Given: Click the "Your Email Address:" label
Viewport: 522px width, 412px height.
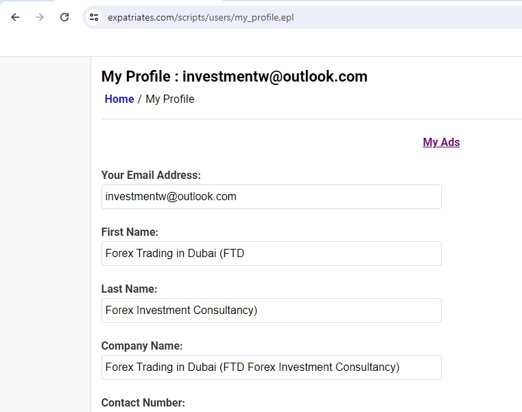Looking at the screenshot, I should pos(151,175).
